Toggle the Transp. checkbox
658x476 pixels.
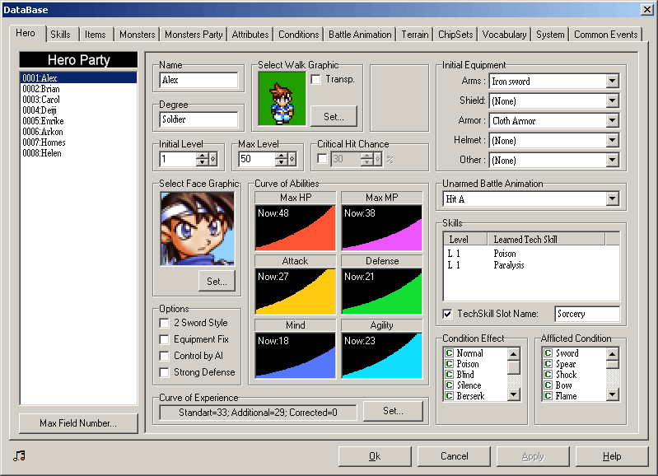[316, 80]
